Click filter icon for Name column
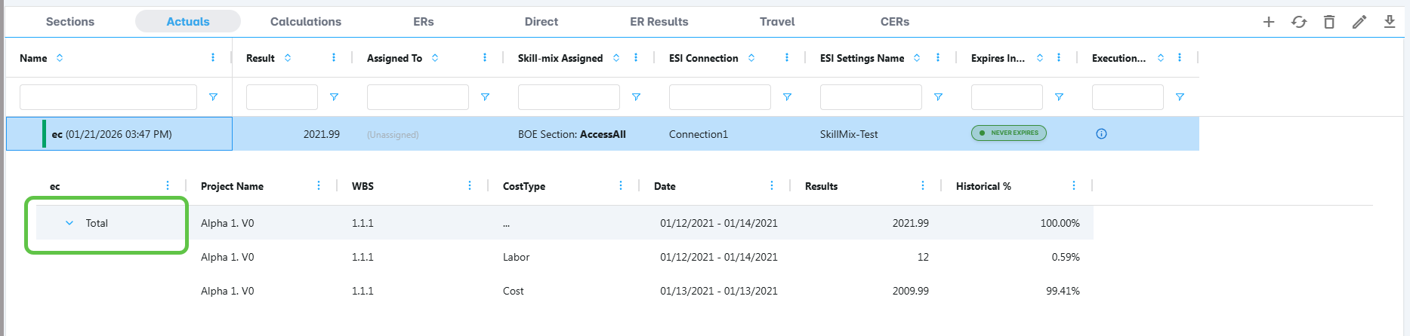The width and height of the screenshot is (1410, 336). pyautogui.click(x=213, y=97)
